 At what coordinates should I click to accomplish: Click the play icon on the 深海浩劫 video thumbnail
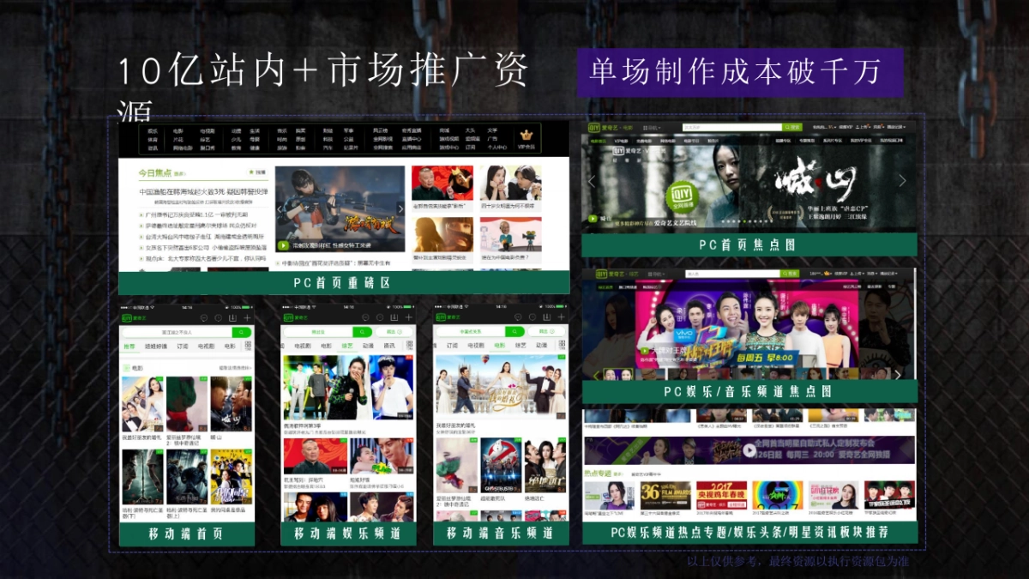(x=282, y=244)
